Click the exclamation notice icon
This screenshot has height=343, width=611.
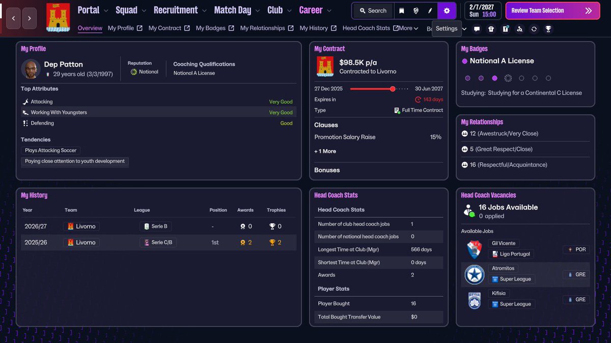[x=506, y=29]
